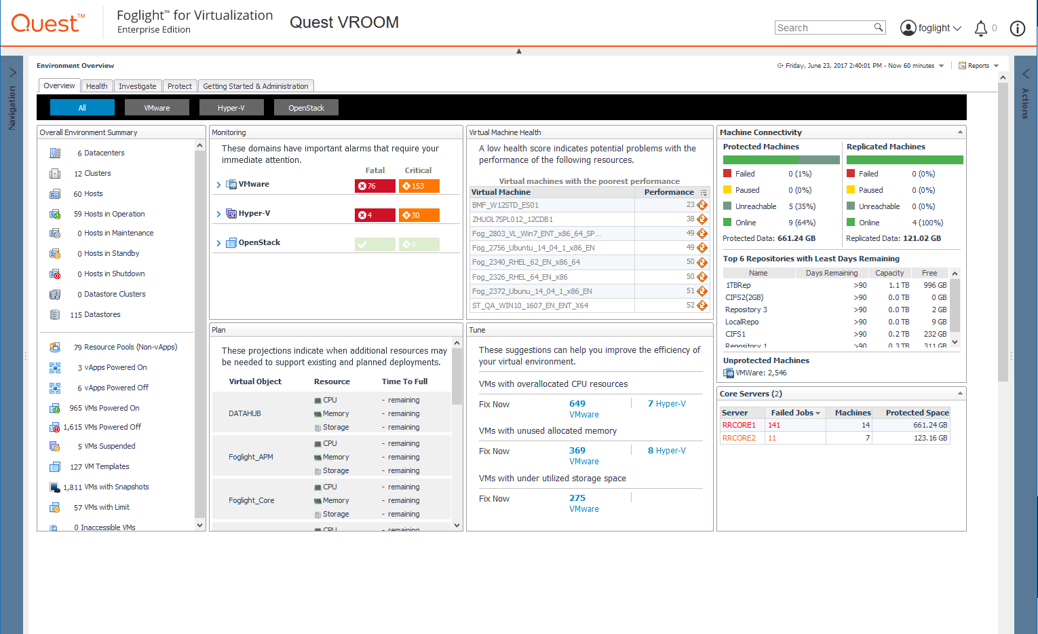Click the search magnifier icon
1038x634 pixels.
pos(879,27)
